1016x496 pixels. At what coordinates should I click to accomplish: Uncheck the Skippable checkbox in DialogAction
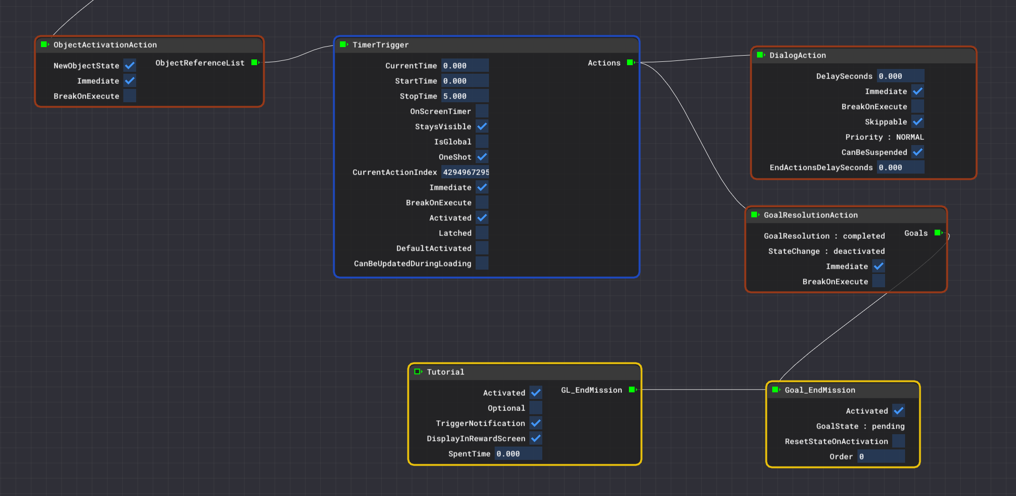[917, 122]
